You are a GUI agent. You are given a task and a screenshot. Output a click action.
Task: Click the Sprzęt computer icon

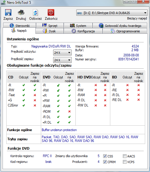[x=45, y=25]
